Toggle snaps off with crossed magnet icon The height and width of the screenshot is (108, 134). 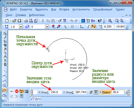[x=58, y=26]
